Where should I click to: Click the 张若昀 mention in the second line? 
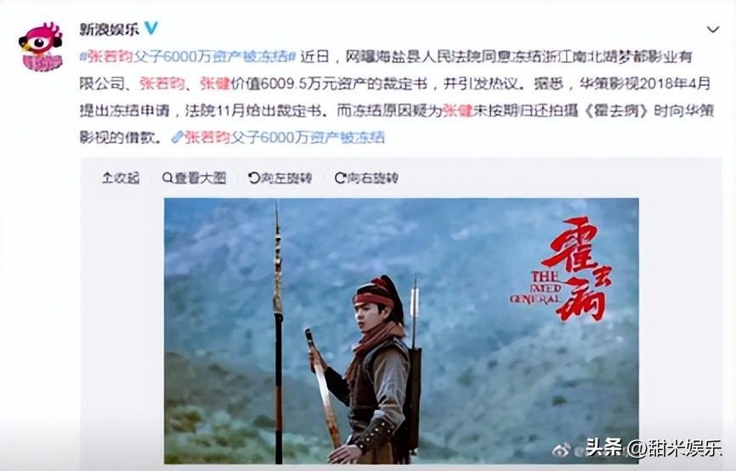[162, 83]
